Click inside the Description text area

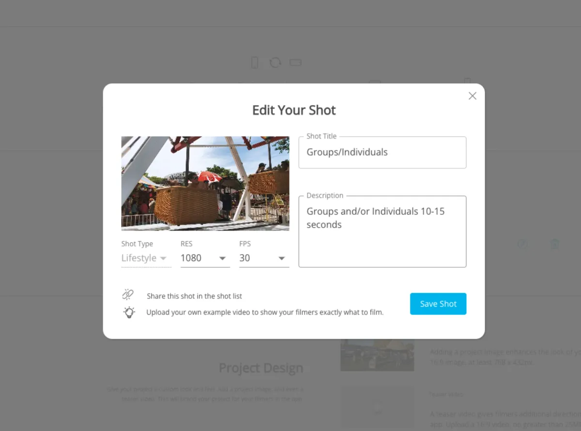coord(382,231)
